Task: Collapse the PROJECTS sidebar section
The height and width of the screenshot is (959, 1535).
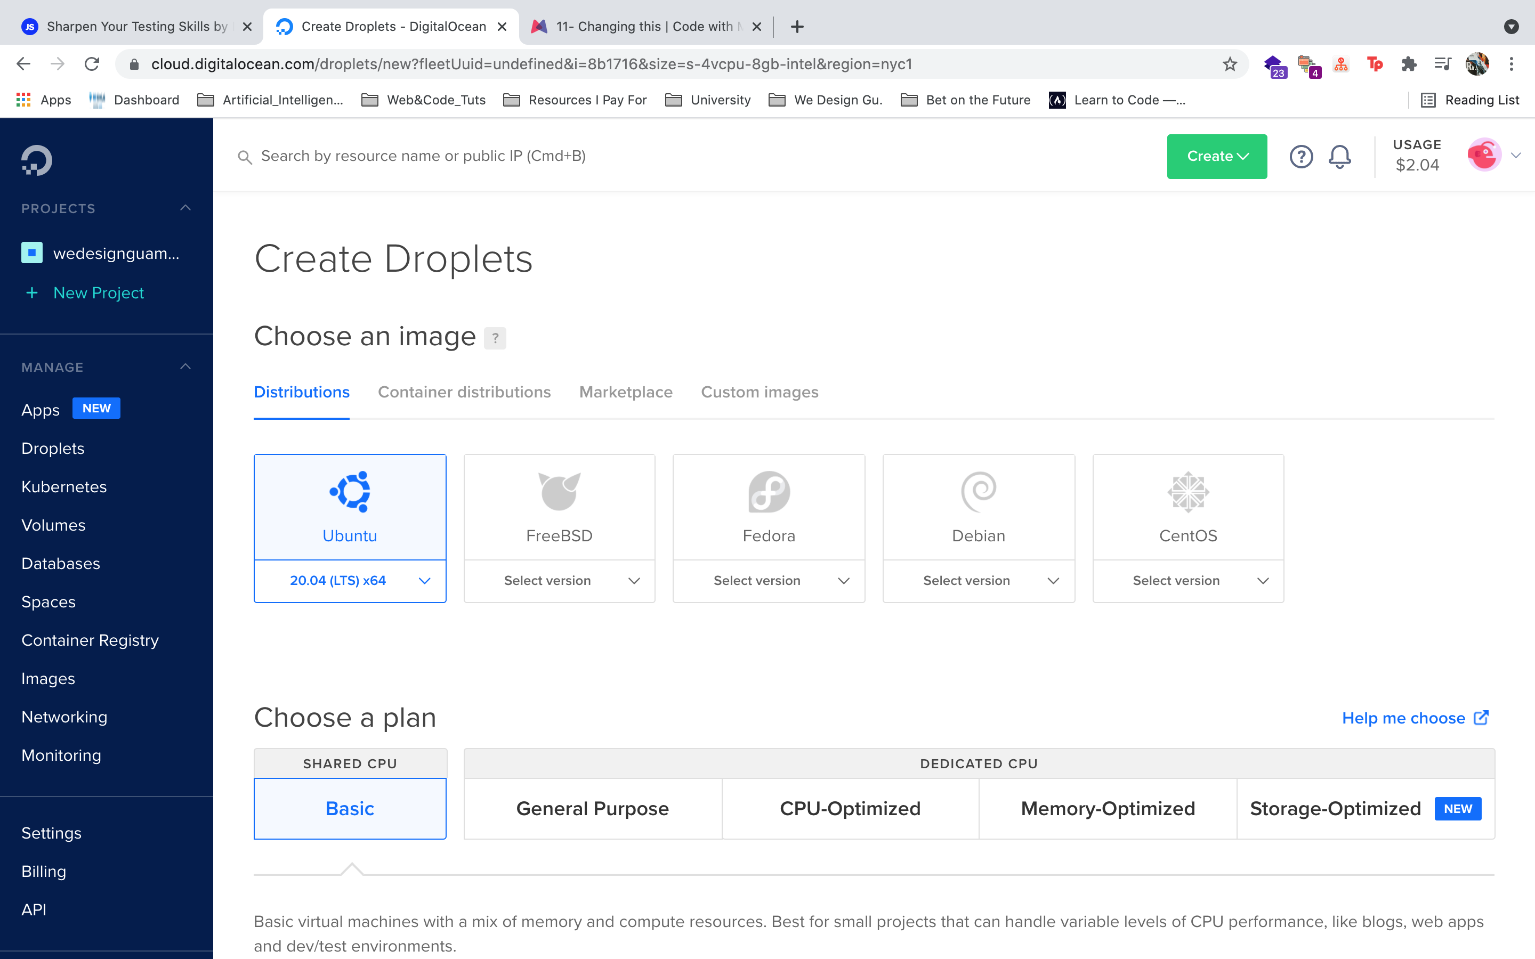Action: tap(185, 208)
